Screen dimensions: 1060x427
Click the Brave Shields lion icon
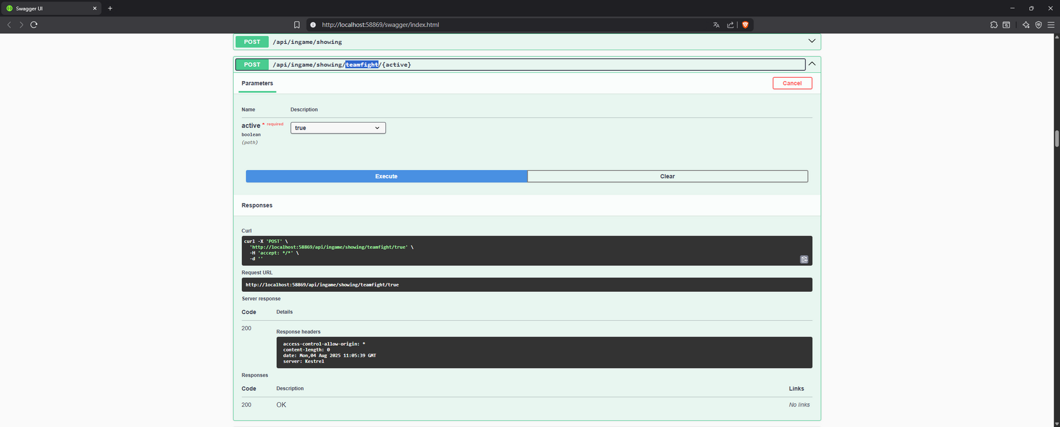(x=745, y=25)
